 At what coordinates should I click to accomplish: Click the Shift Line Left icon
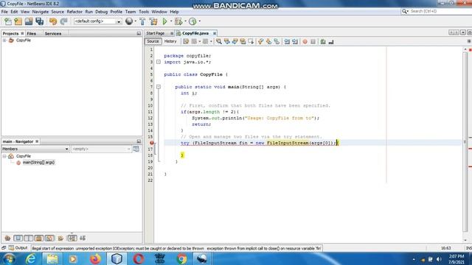click(x=287, y=41)
